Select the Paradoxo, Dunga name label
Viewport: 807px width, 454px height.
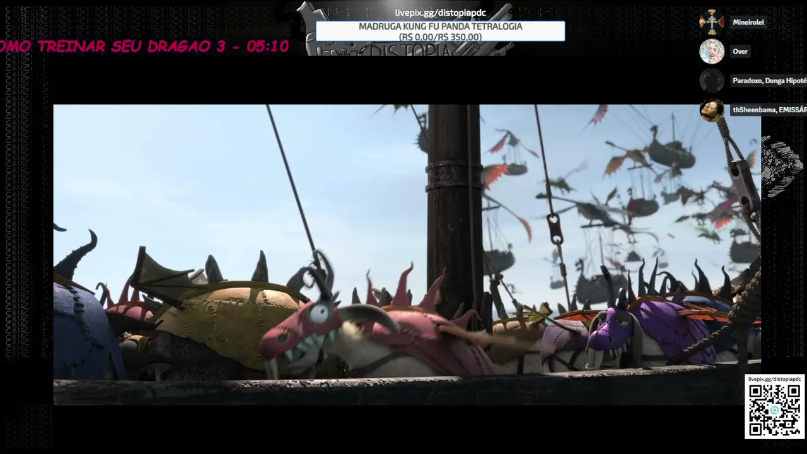point(769,81)
